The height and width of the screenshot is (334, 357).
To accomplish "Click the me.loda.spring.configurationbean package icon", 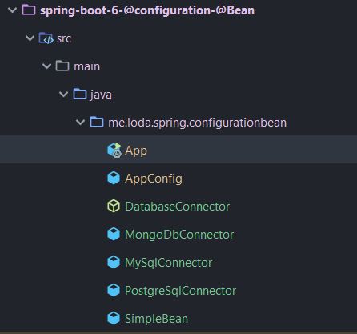I will point(97,122).
